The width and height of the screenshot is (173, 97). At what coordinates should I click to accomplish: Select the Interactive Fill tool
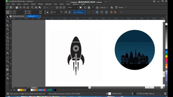[x=8, y=78]
